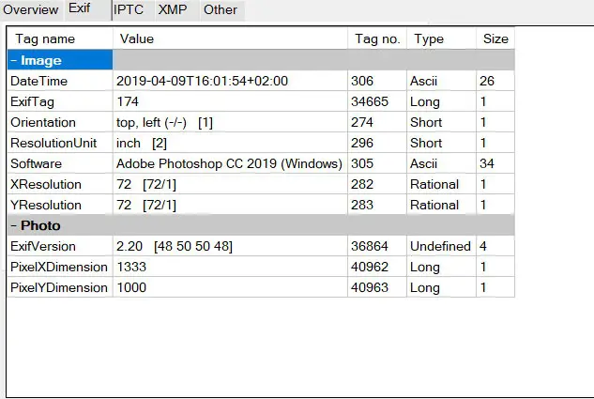Open the IPTC tab

[x=129, y=10]
